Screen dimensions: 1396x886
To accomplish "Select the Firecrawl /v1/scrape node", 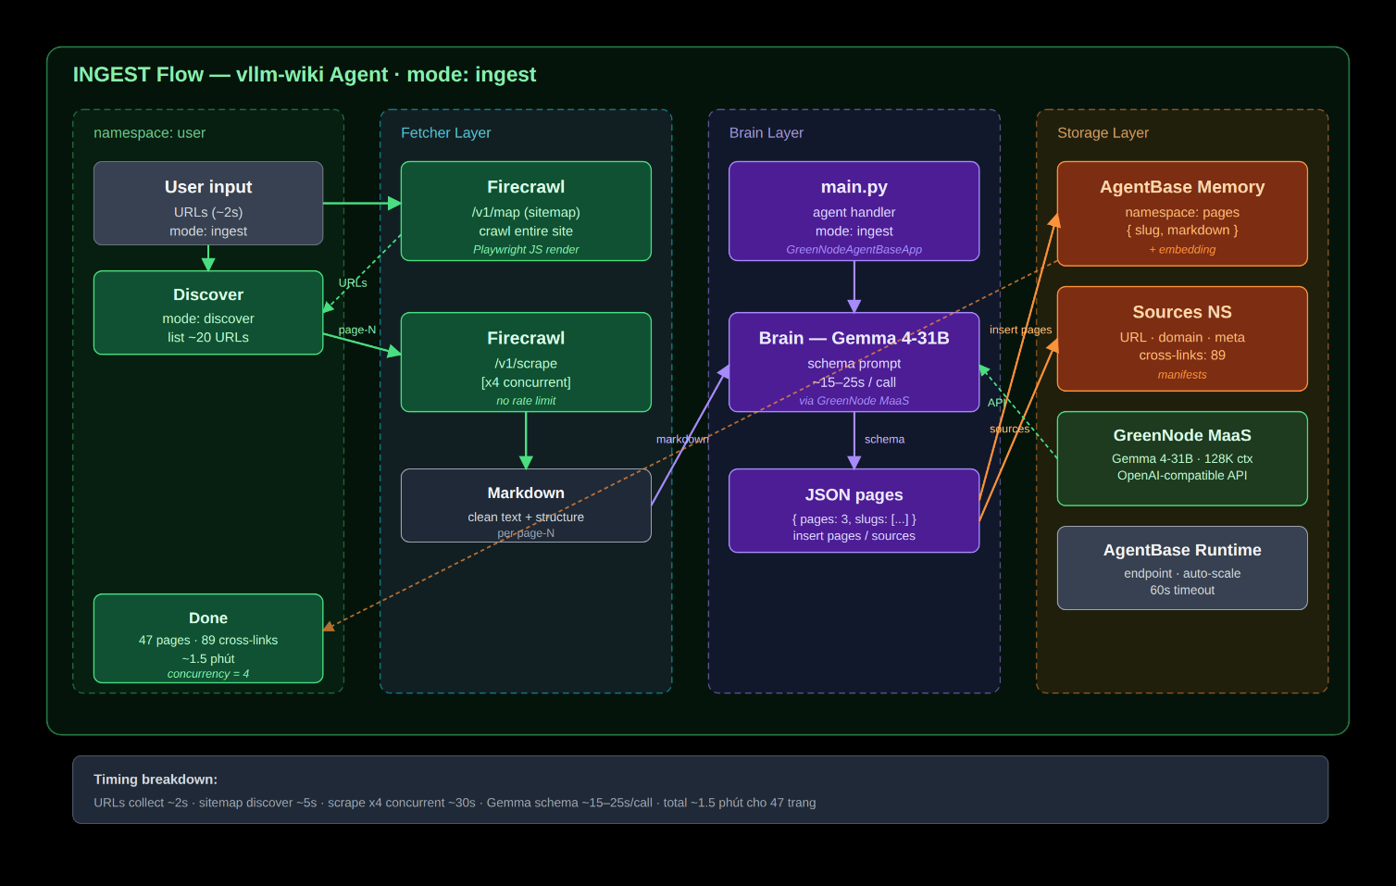I will pyautogui.click(x=526, y=362).
